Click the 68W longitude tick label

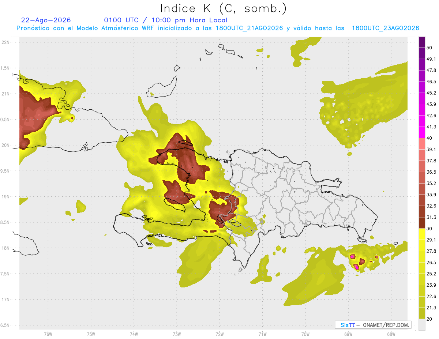point(391,334)
